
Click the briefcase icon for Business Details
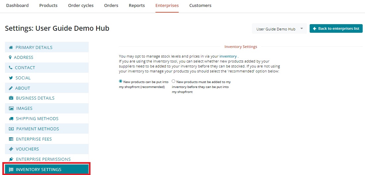pyautogui.click(x=11, y=98)
